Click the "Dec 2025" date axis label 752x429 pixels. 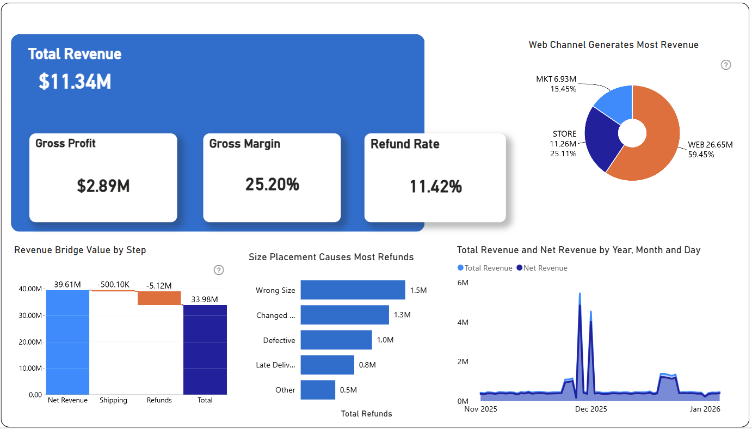pyautogui.click(x=591, y=409)
